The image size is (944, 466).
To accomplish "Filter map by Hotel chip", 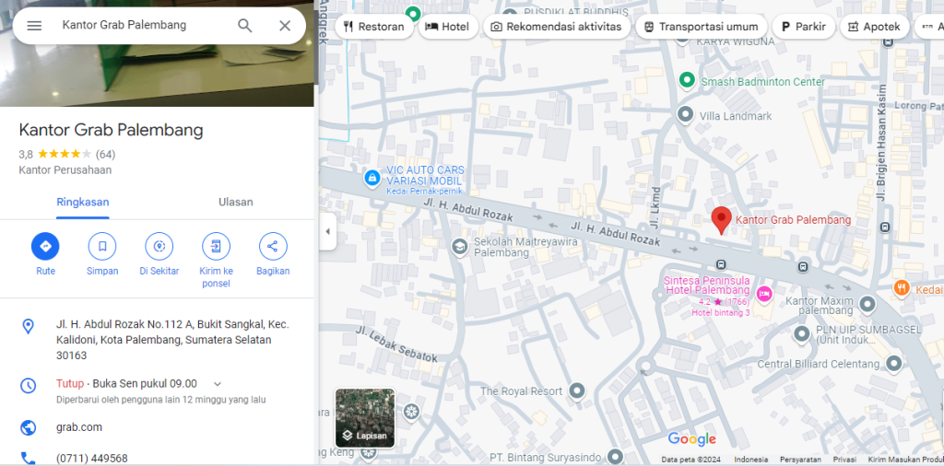I will [x=446, y=27].
